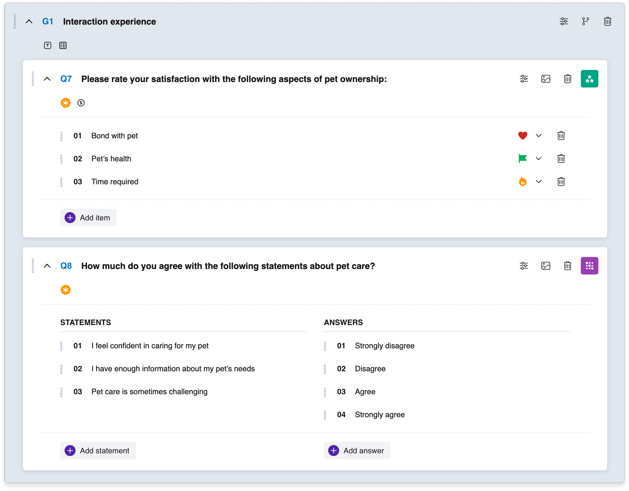Toggle the required asterisk on Q8
The image size is (629, 491).
click(x=66, y=290)
